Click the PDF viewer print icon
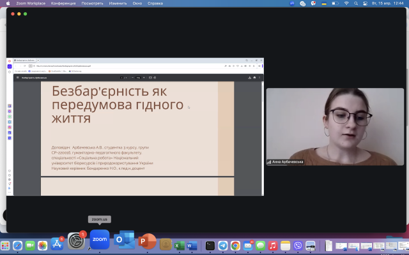Viewport: 409px width, 255px height. pos(254,78)
